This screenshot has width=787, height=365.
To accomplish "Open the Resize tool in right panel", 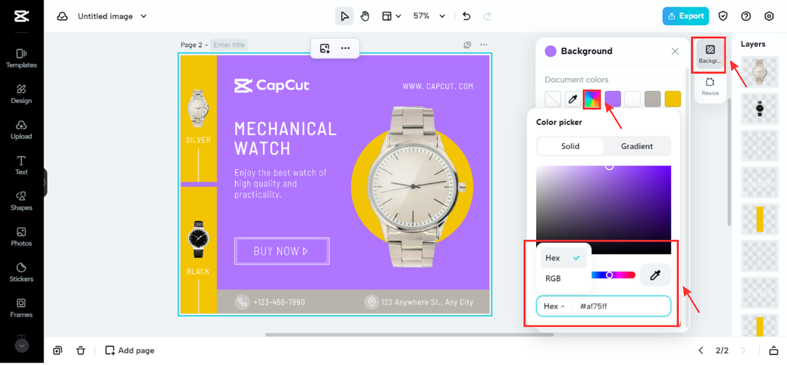I will click(x=710, y=86).
